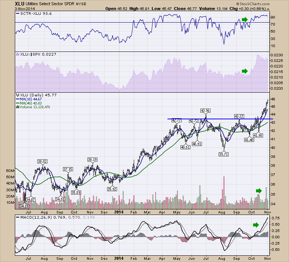
Task: Click the Utilities Select Sector SPDR name
Action: point(50,4)
